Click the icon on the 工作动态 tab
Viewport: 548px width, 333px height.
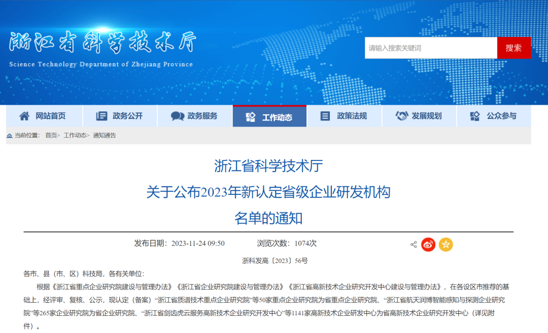[250, 116]
